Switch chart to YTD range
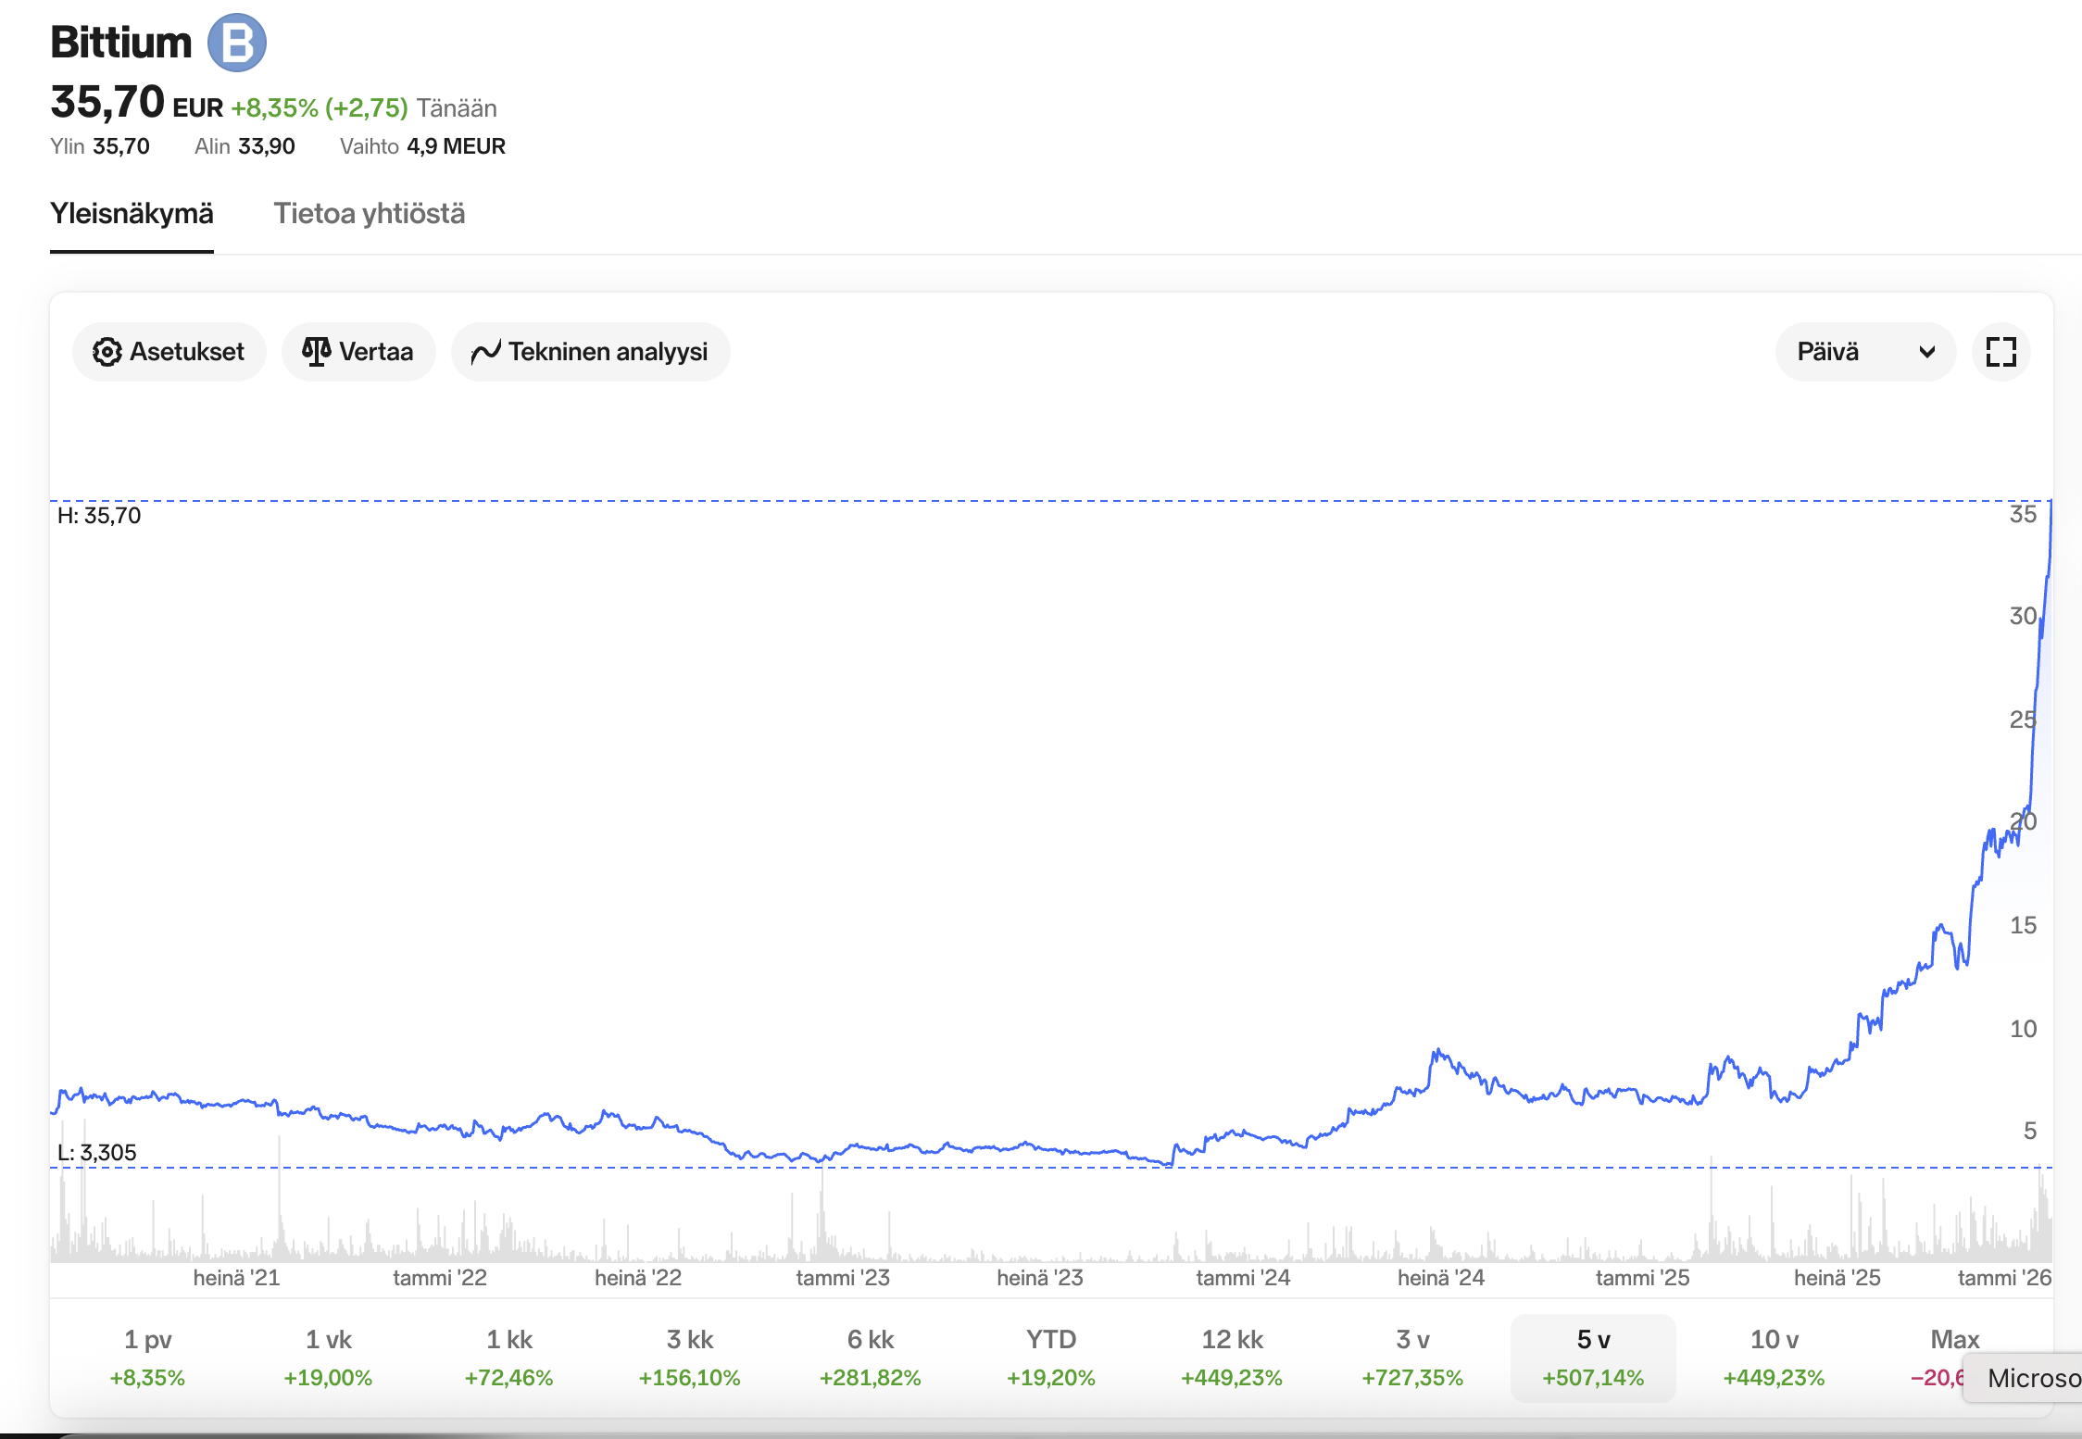 pyautogui.click(x=1050, y=1357)
